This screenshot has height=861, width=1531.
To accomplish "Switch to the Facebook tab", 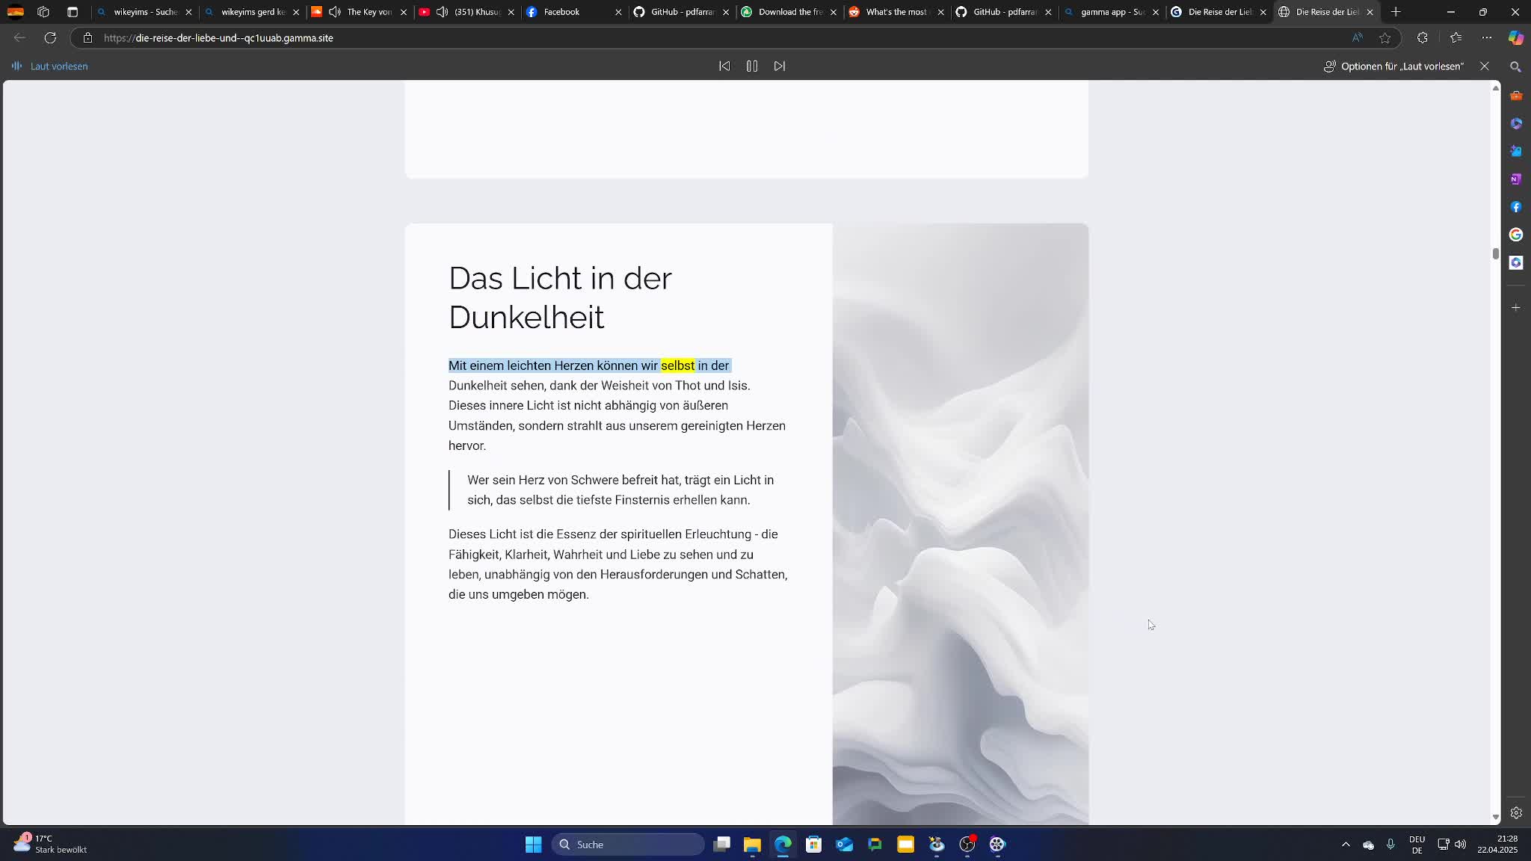I will click(x=561, y=12).
